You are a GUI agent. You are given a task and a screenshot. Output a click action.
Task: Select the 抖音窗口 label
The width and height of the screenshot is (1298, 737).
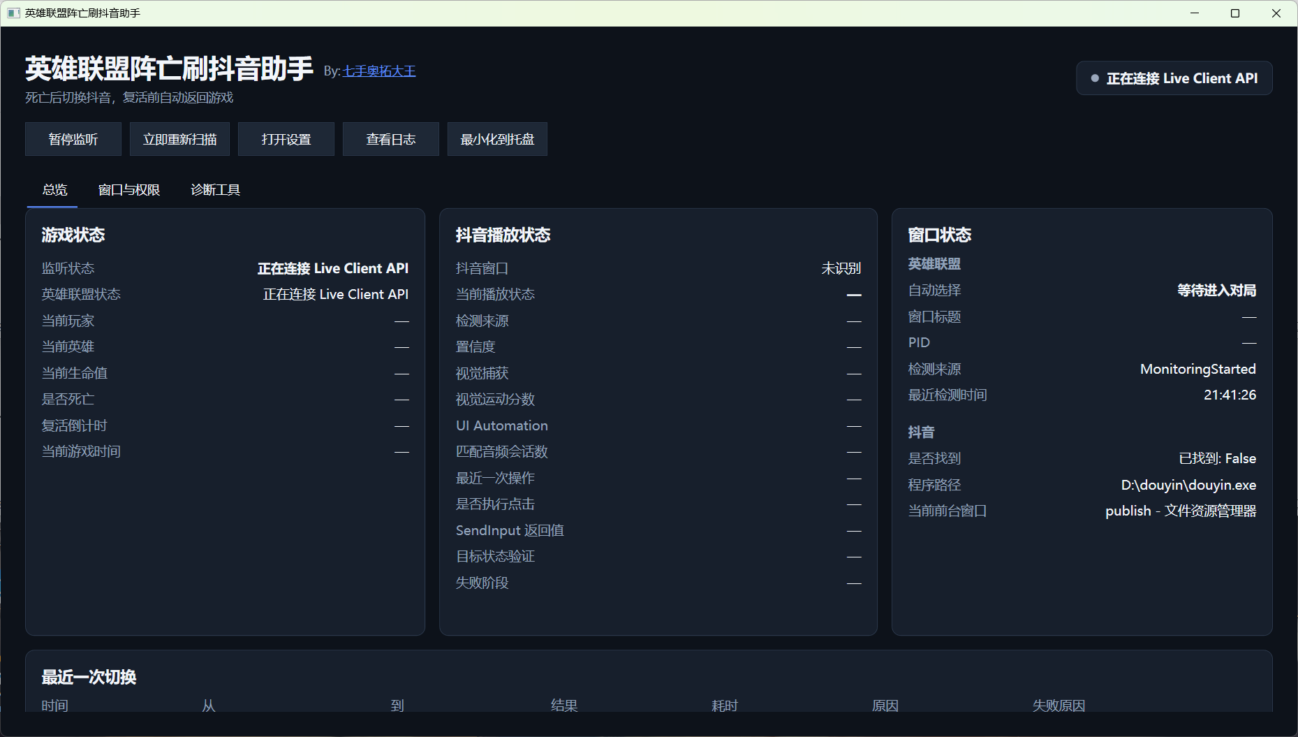[x=482, y=268]
